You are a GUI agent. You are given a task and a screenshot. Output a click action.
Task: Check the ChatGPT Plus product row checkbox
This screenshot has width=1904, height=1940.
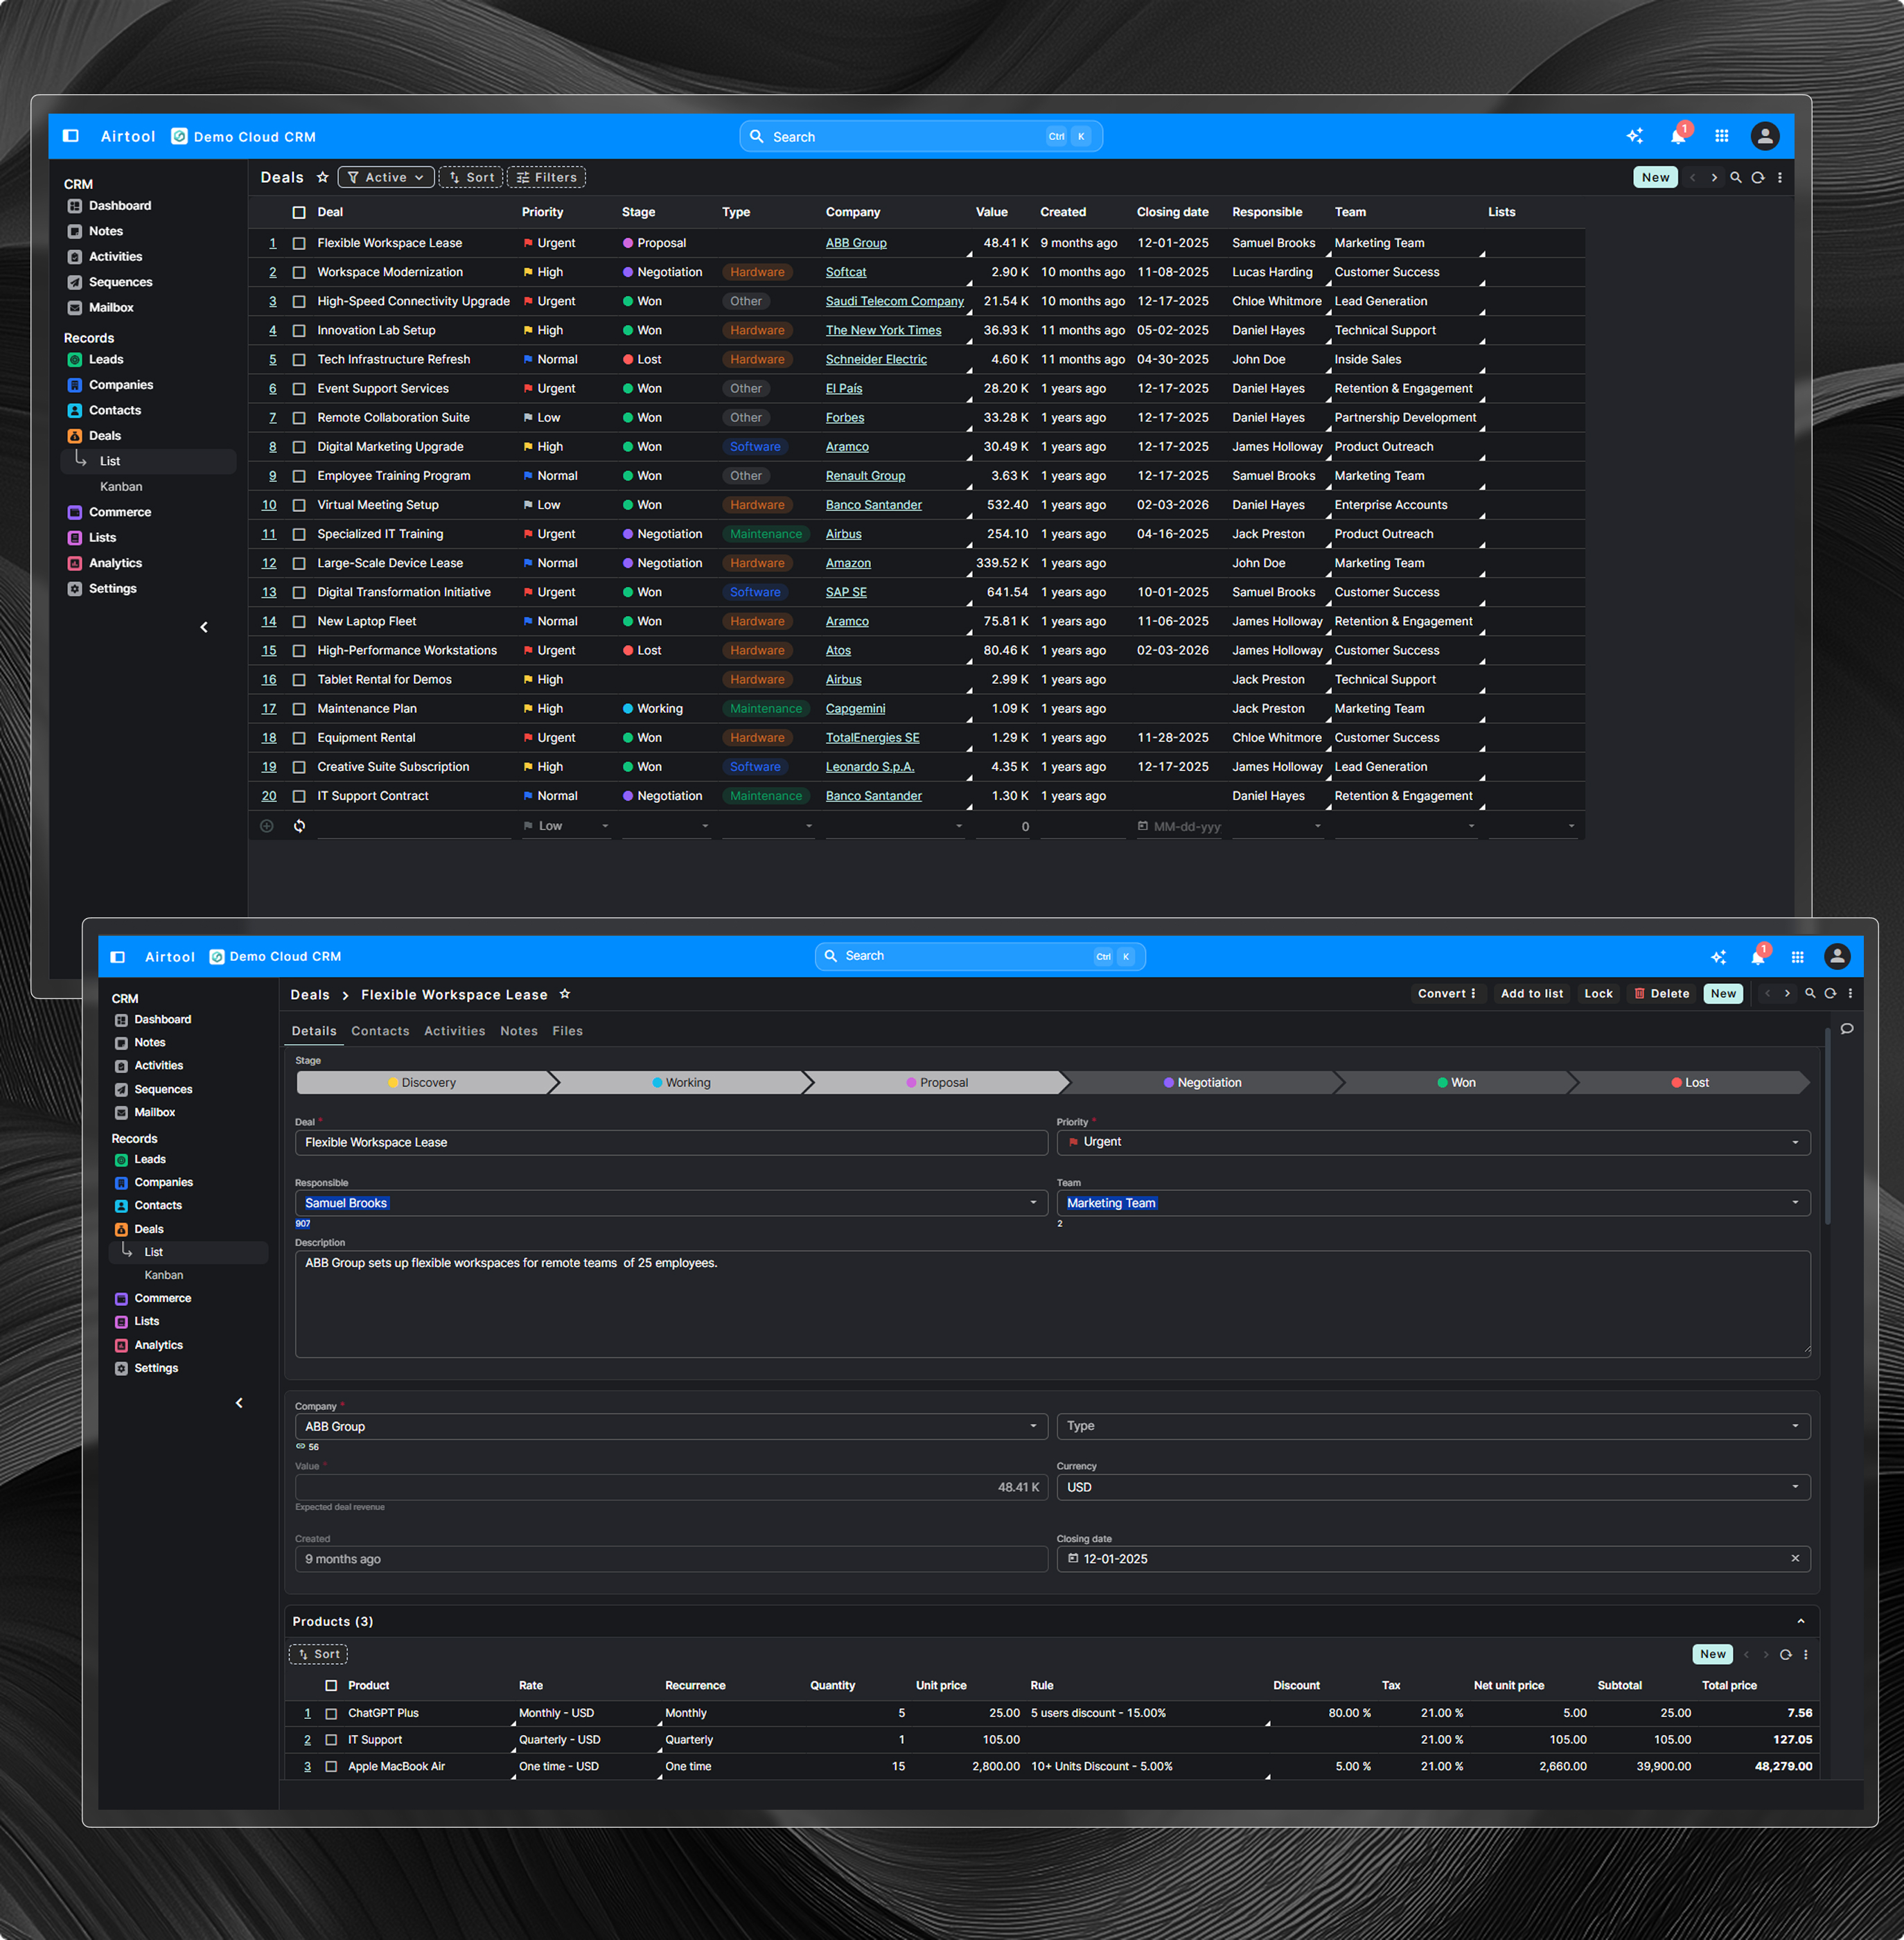click(331, 1714)
